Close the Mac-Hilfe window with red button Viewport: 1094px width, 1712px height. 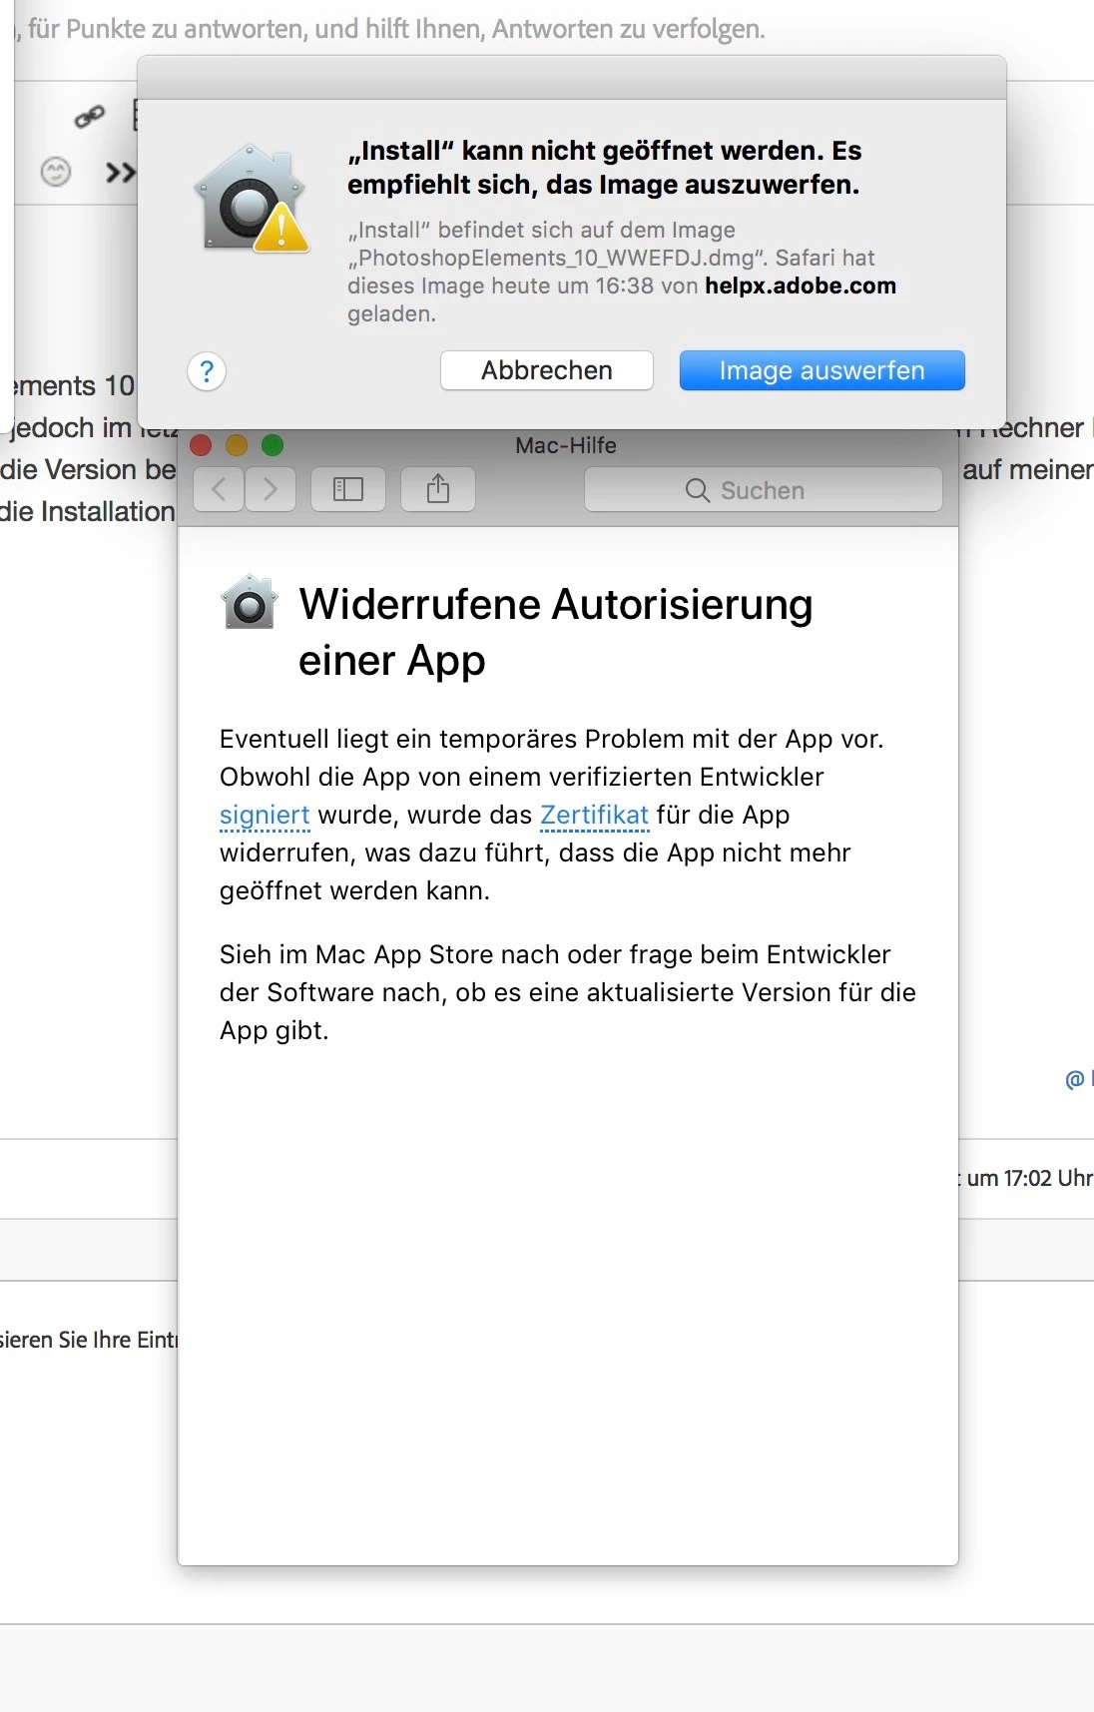pyautogui.click(x=201, y=445)
